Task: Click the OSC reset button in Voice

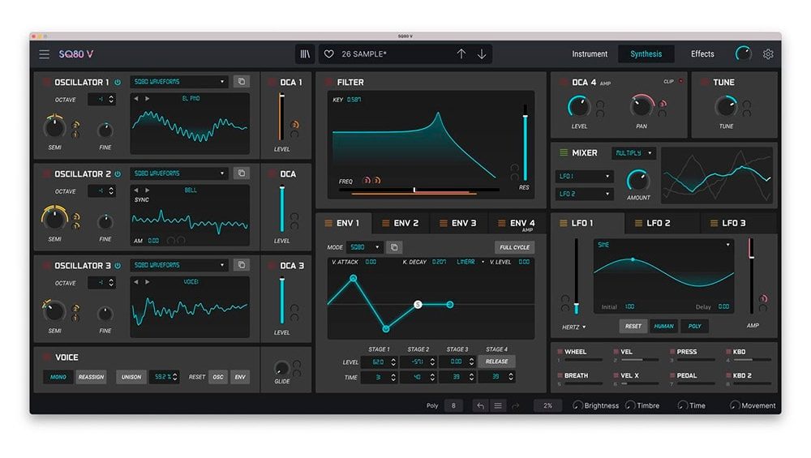Action: click(218, 377)
